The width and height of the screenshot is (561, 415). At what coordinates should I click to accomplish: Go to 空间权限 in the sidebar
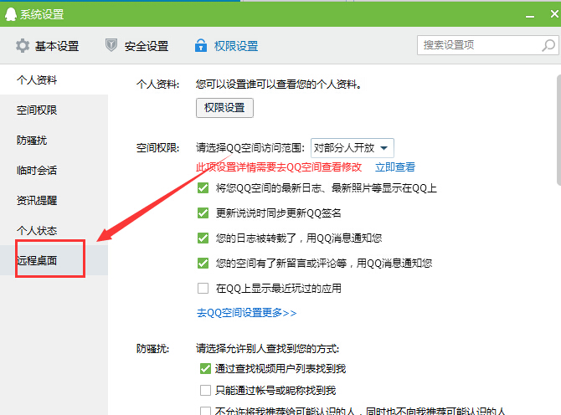point(54,110)
